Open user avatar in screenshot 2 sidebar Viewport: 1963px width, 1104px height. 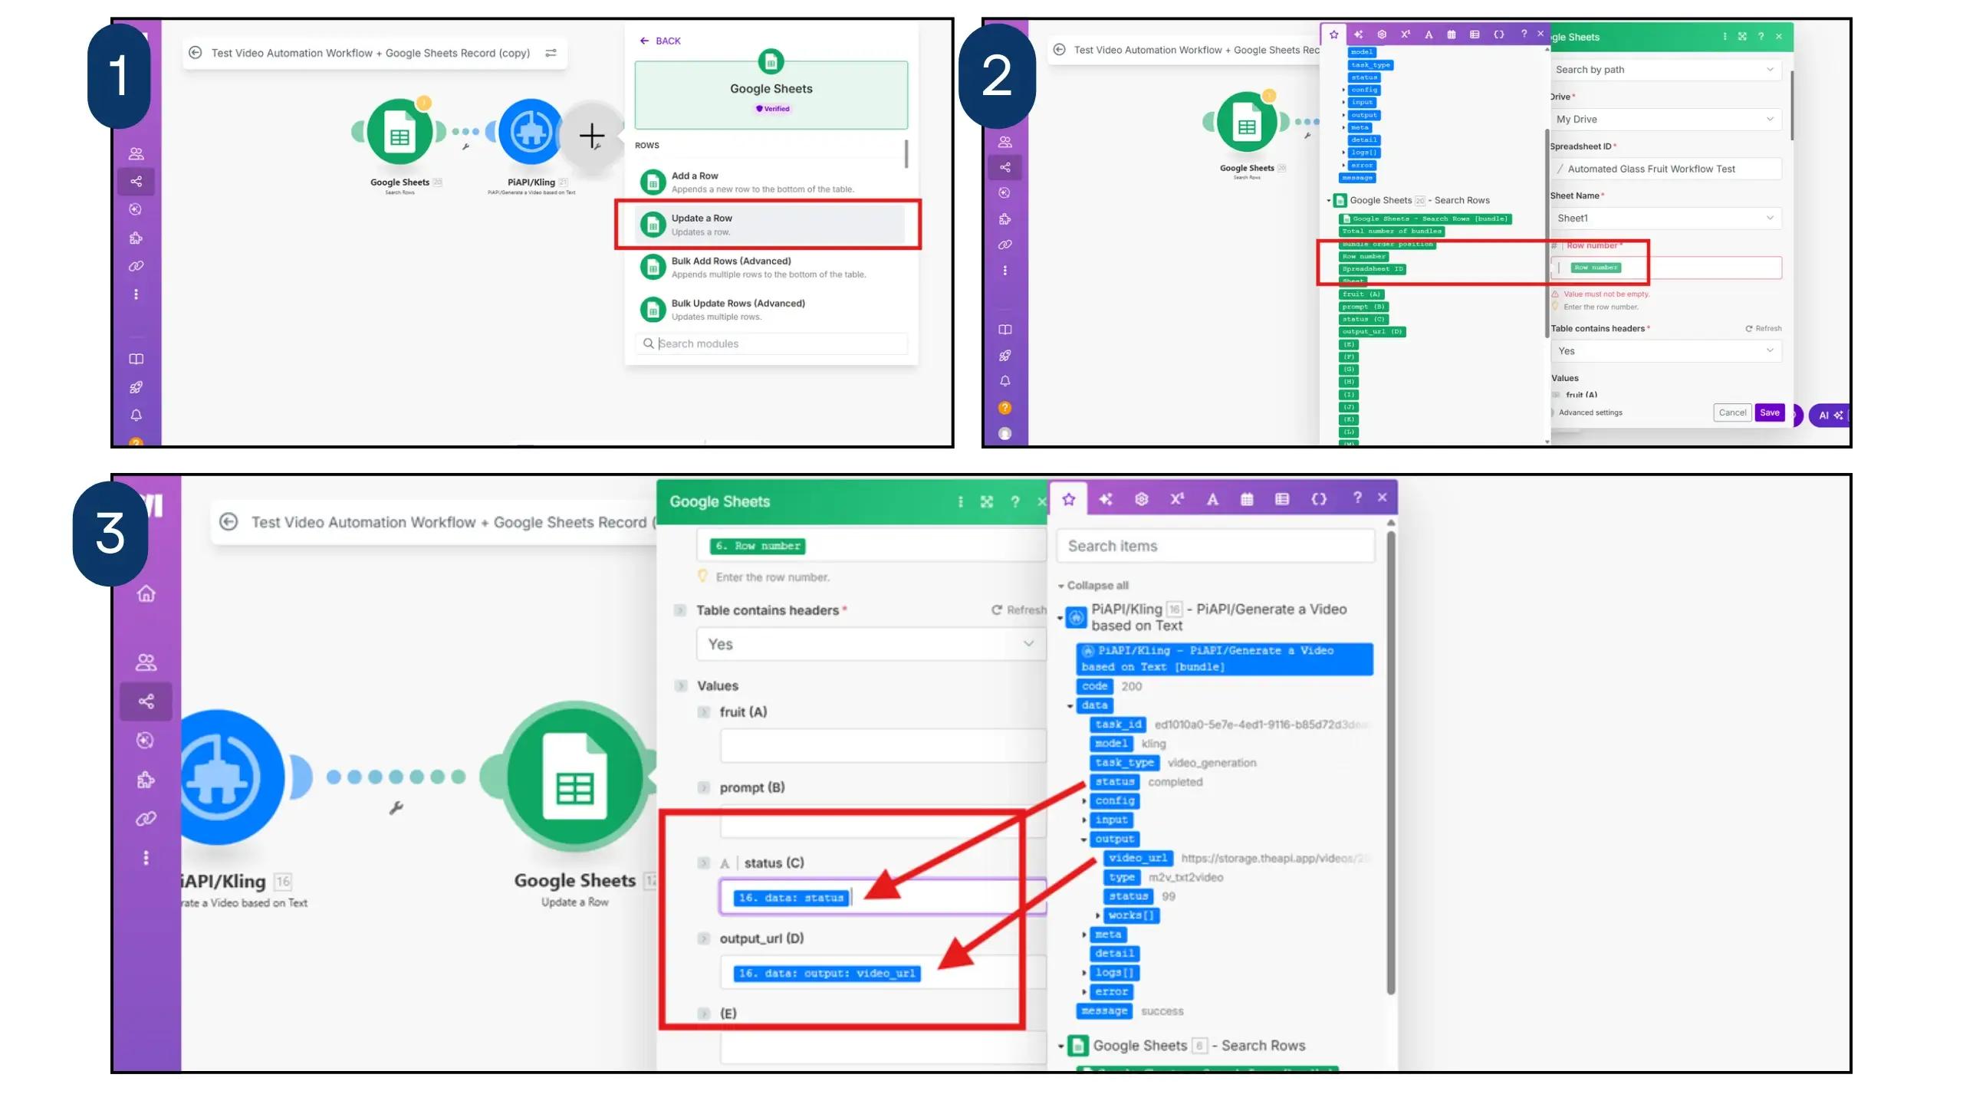click(1005, 434)
